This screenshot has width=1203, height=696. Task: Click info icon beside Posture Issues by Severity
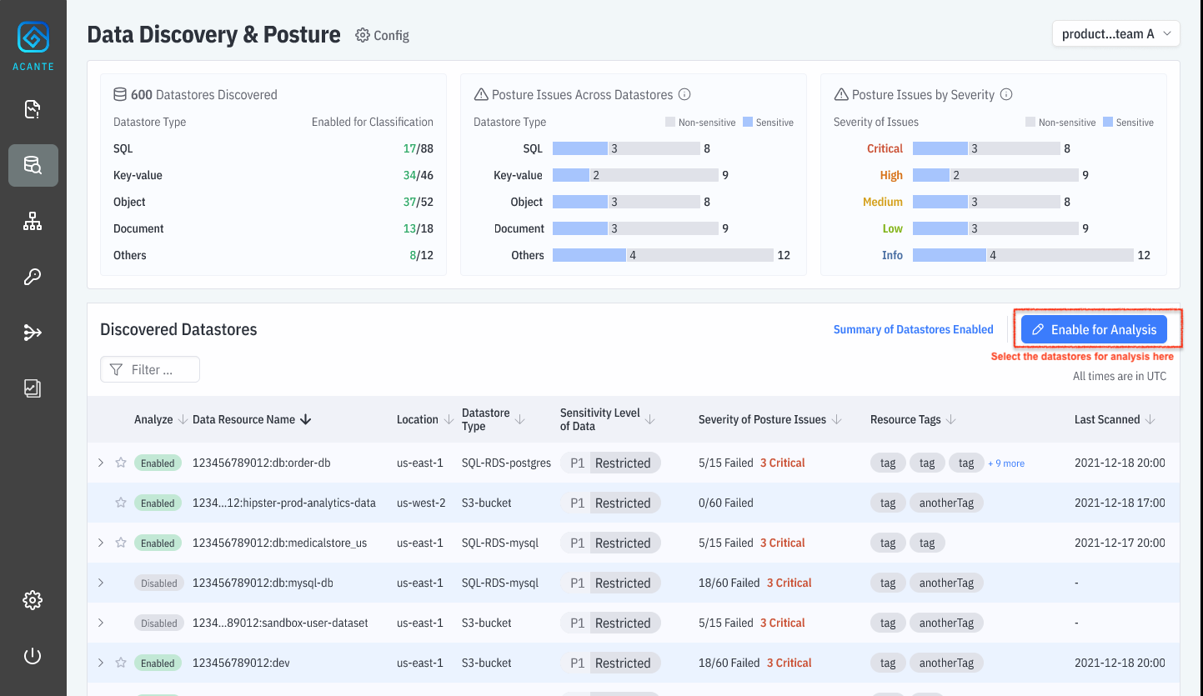click(x=1006, y=94)
